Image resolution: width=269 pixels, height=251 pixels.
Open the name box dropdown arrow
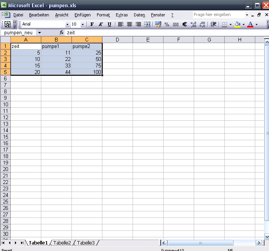coord(39,33)
